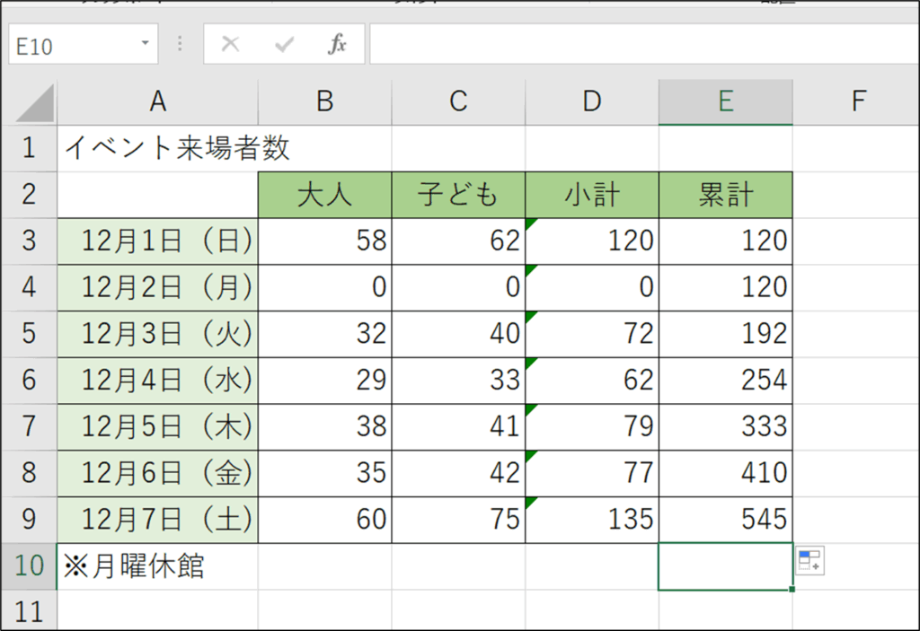Select adult count cell with 60

325,520
